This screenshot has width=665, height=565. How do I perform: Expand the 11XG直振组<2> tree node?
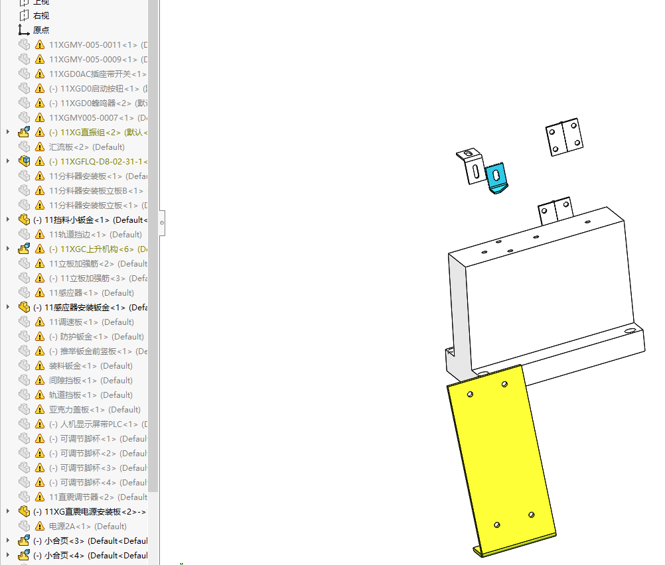(x=8, y=133)
